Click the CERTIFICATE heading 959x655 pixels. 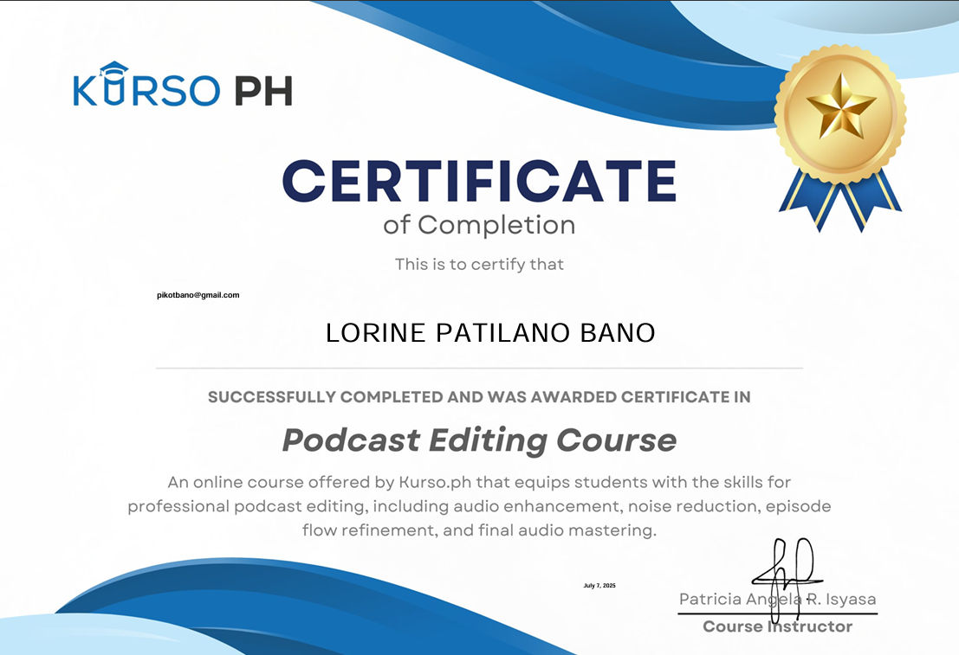click(479, 183)
